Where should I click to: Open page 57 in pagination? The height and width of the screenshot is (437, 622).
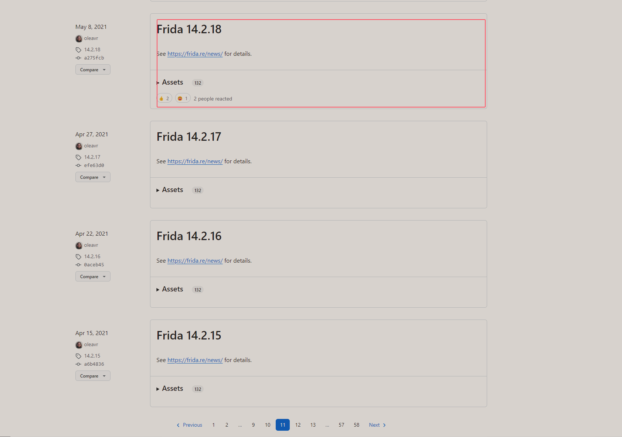(x=341, y=425)
